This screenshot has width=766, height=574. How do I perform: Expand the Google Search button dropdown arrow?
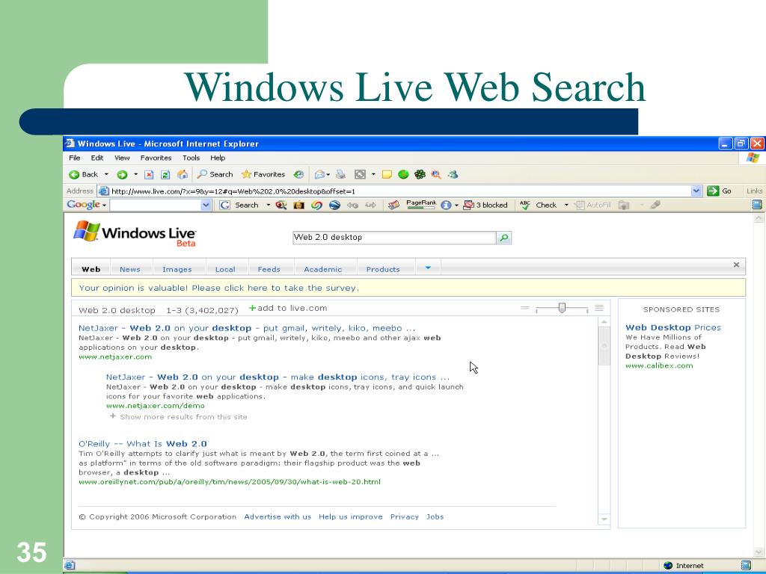click(x=268, y=205)
